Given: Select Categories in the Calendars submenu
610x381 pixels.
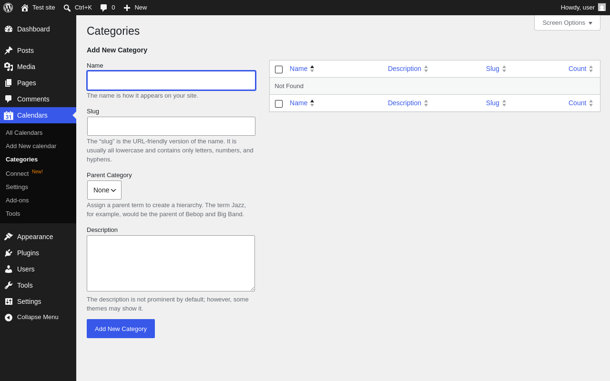Looking at the screenshot, I should (21, 159).
